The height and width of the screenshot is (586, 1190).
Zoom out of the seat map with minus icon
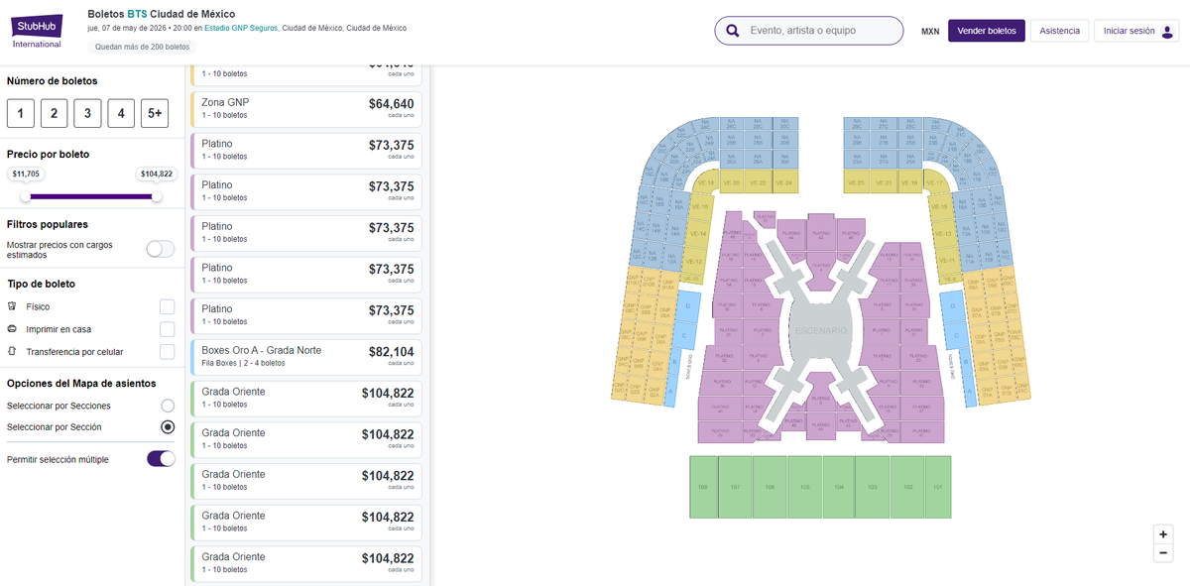click(x=1161, y=552)
